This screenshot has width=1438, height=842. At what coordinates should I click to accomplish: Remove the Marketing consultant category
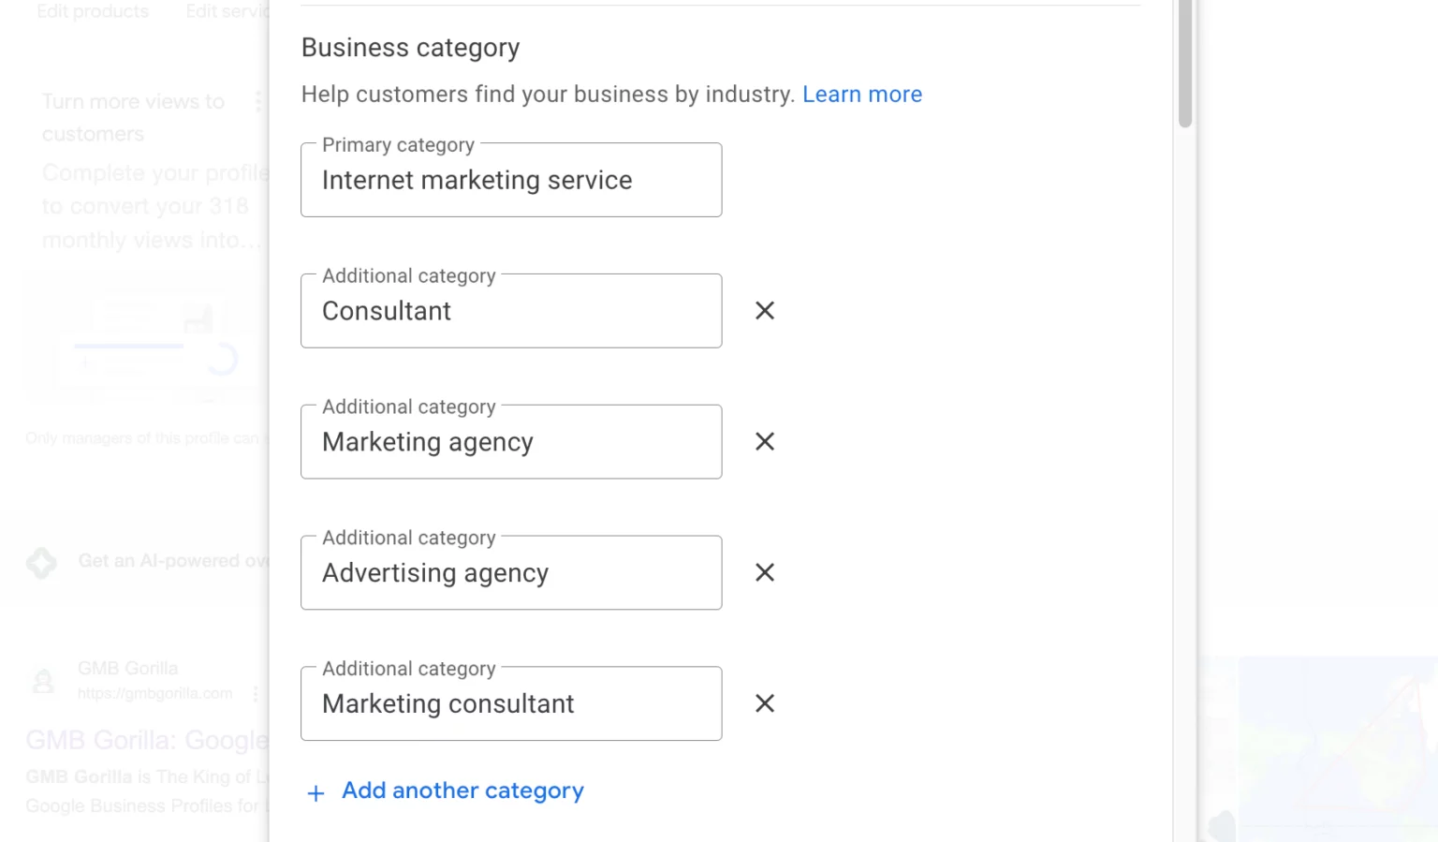click(765, 703)
